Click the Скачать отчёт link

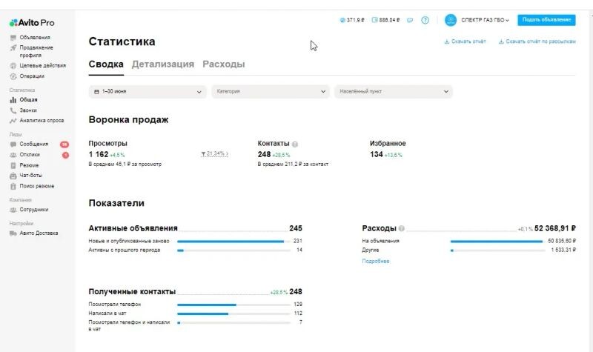tap(465, 41)
